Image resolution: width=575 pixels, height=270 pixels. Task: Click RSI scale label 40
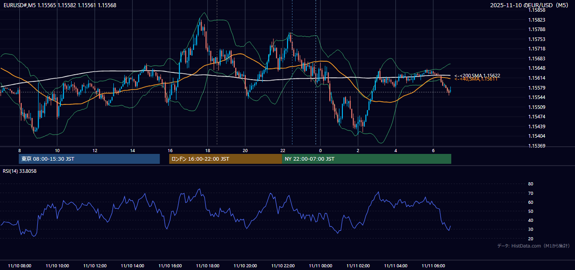click(x=530, y=220)
